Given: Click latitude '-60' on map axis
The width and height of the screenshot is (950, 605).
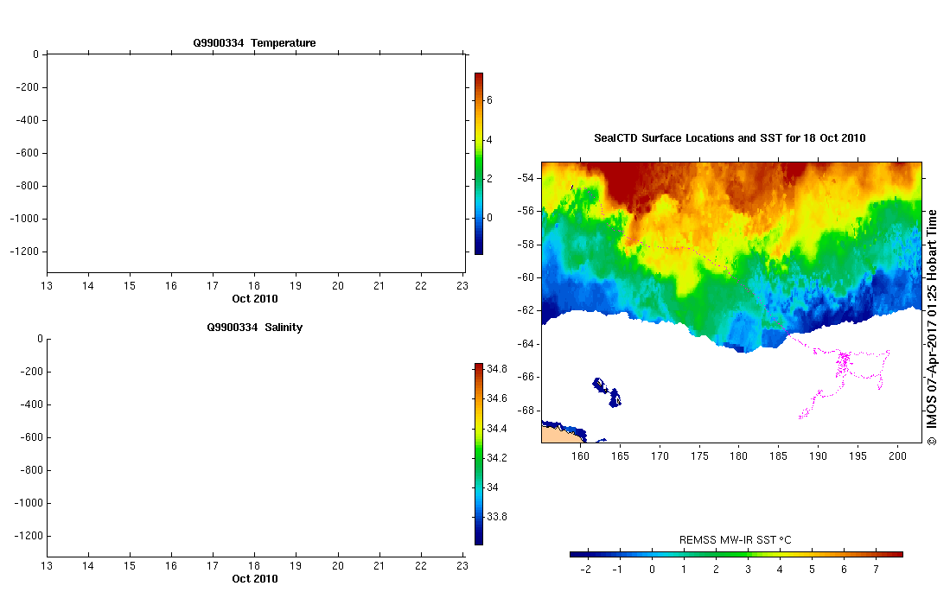Looking at the screenshot, I should click(526, 277).
